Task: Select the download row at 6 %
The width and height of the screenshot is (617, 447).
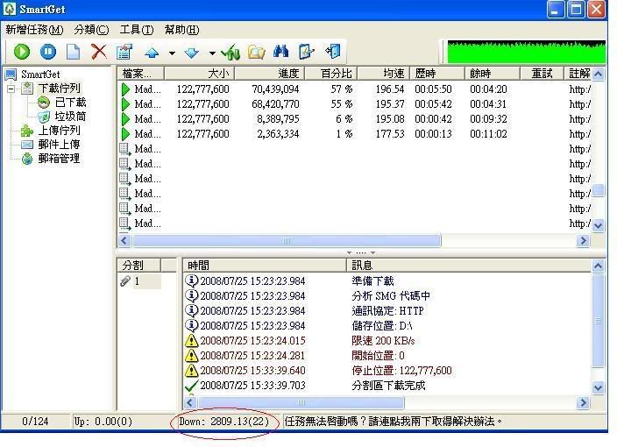Action: coord(355,119)
